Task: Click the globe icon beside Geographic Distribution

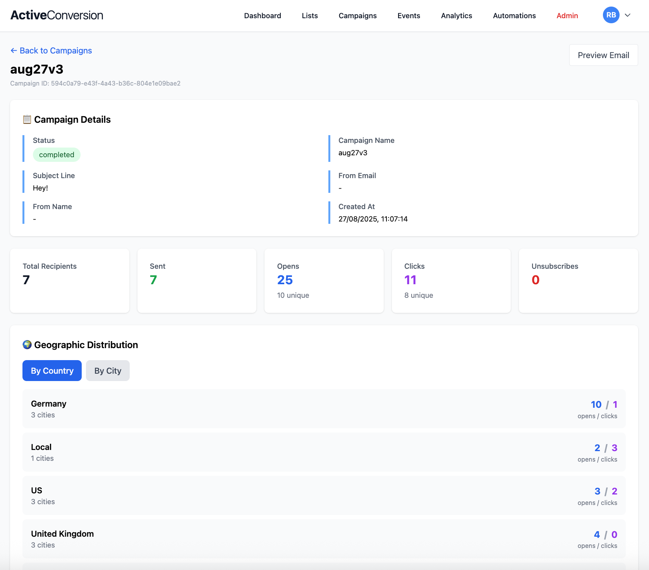Action: click(x=27, y=345)
